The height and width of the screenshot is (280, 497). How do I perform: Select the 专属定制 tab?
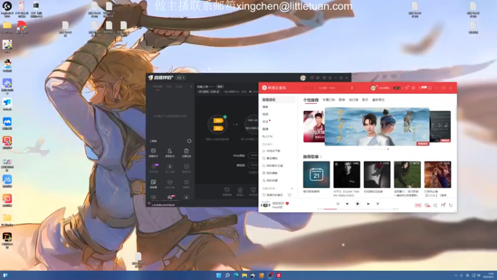point(329,100)
